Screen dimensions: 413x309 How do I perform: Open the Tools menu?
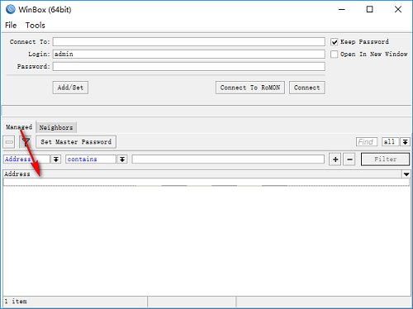coord(36,26)
